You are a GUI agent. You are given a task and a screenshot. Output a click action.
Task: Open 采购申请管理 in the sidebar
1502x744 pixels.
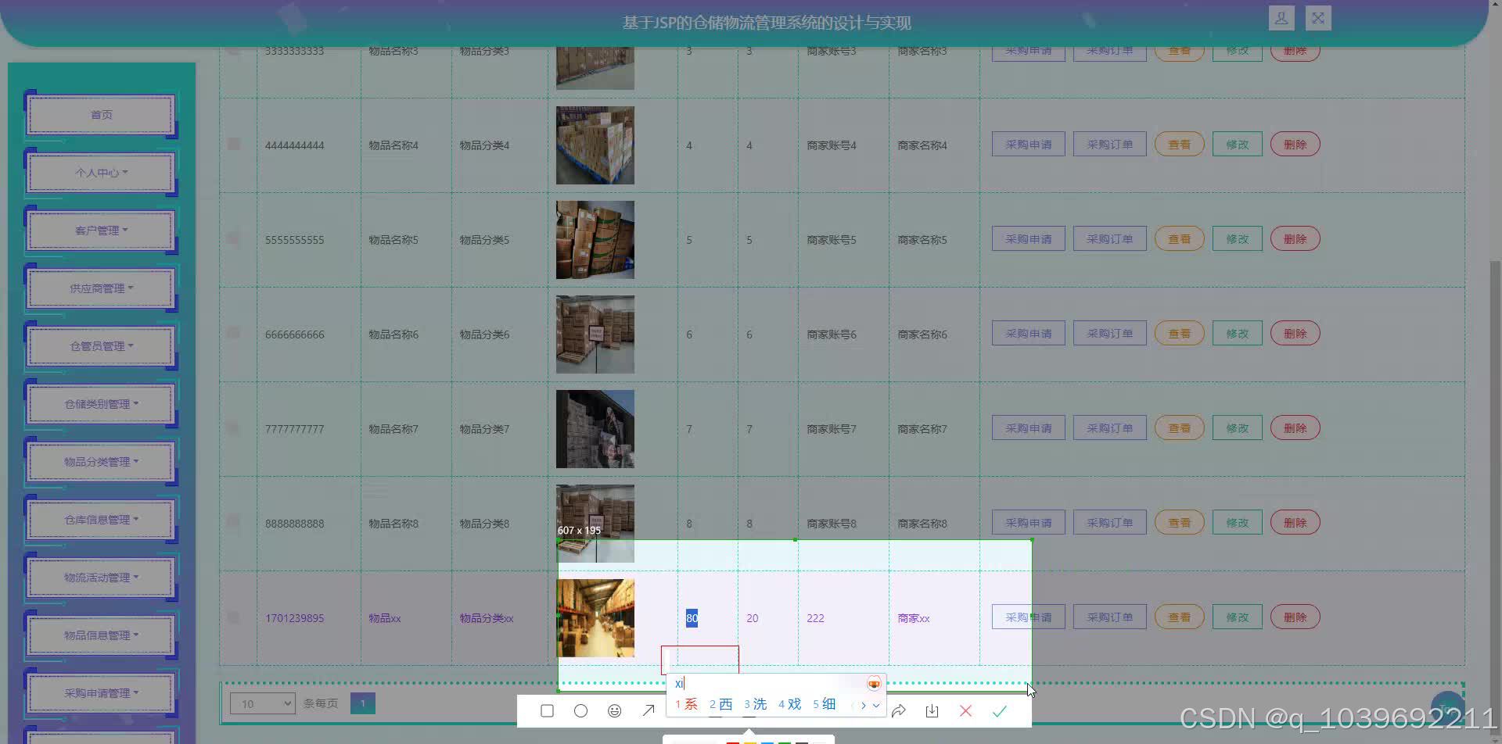101,693
